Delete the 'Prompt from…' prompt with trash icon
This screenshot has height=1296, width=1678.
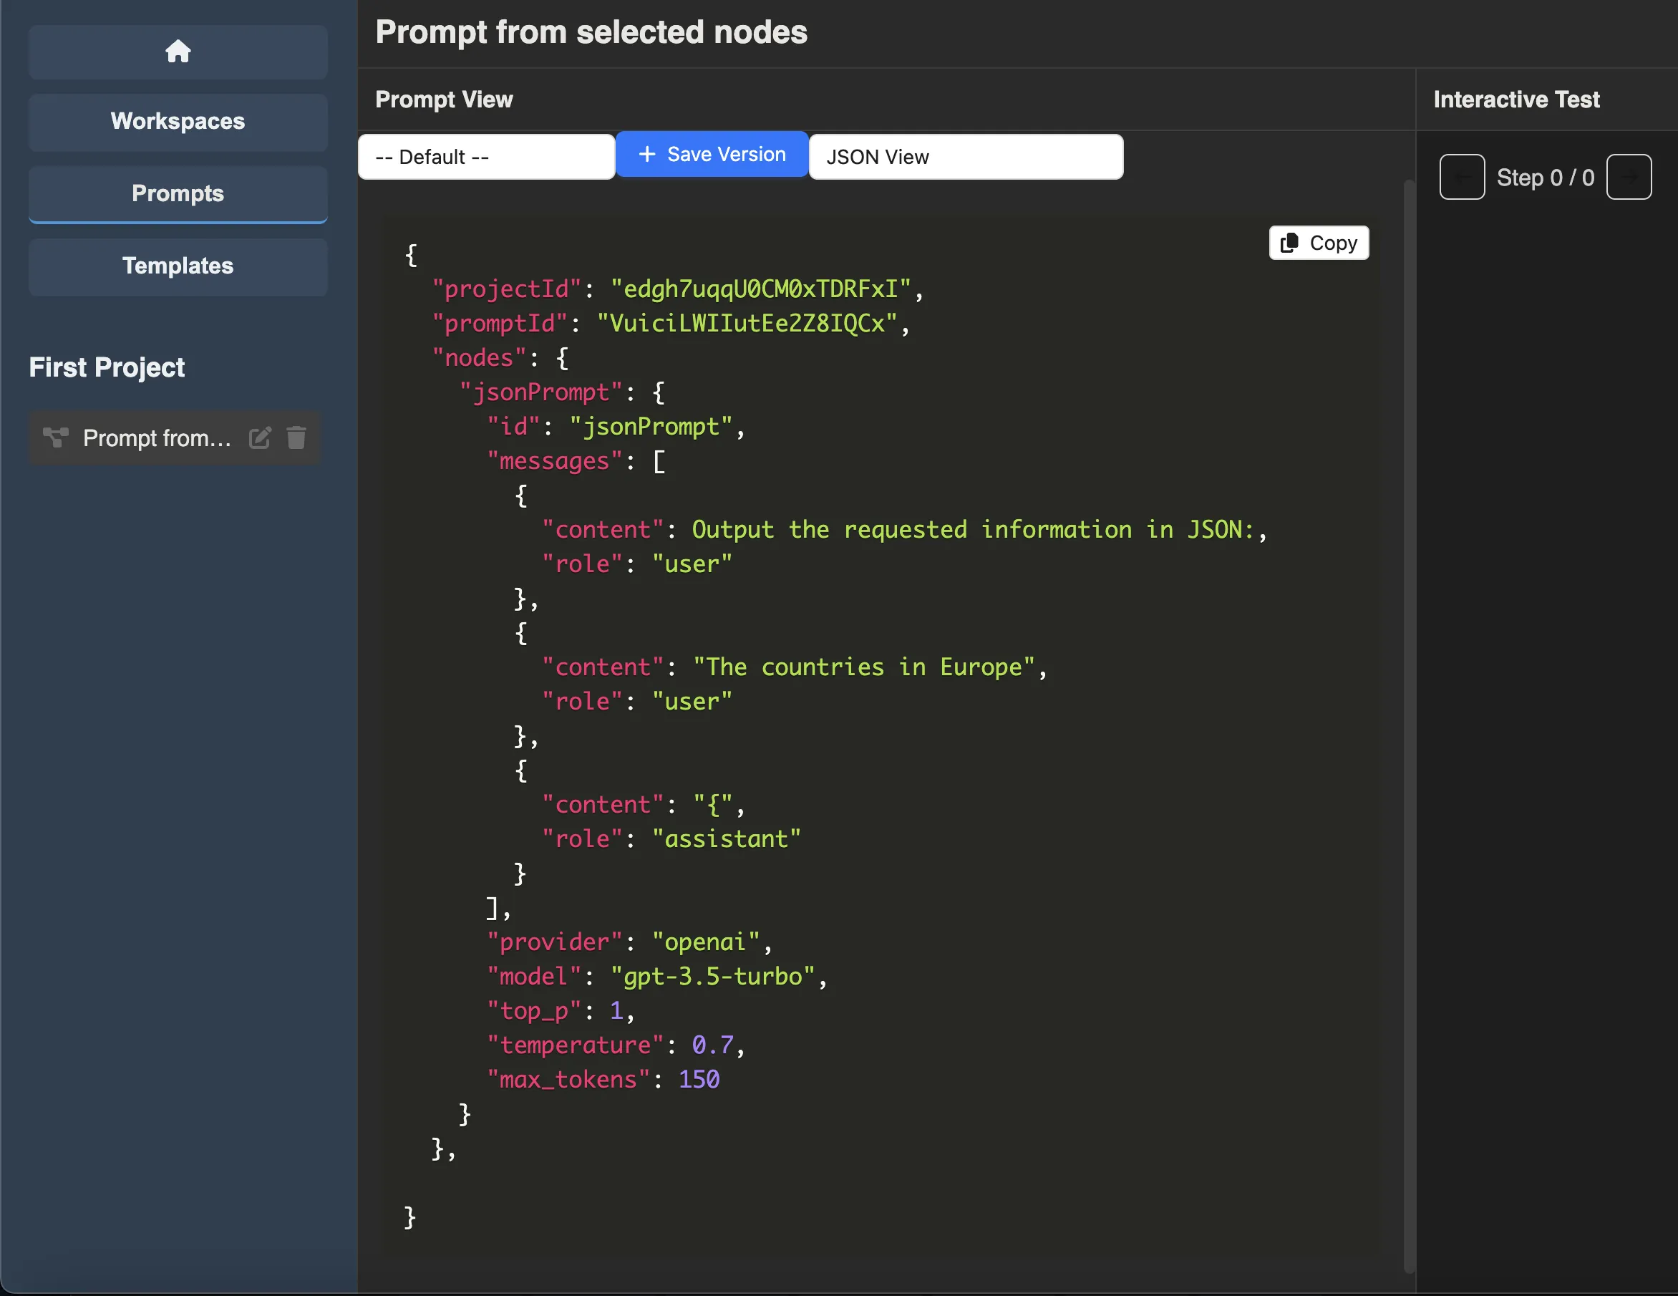pyautogui.click(x=296, y=437)
